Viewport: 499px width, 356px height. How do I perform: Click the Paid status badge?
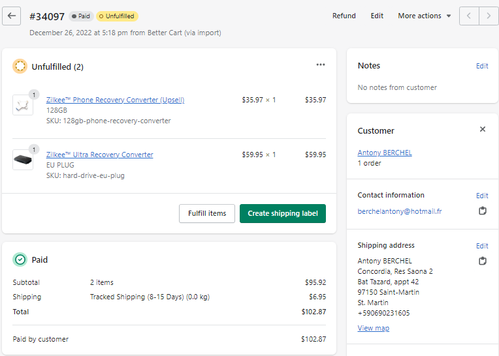[x=81, y=16]
